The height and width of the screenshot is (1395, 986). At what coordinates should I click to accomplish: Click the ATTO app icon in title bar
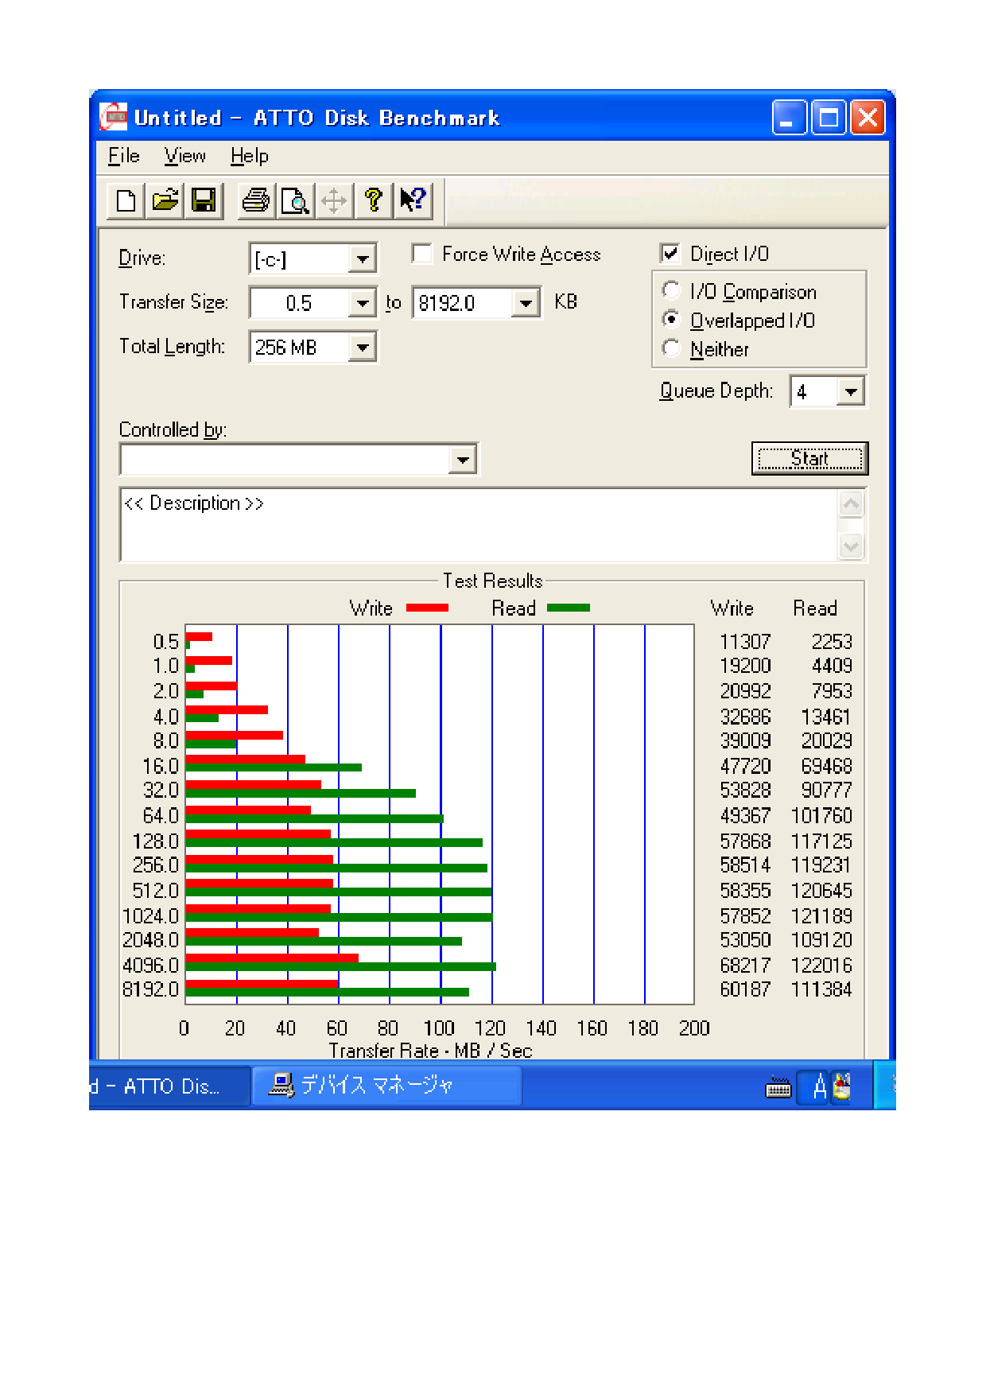[114, 118]
